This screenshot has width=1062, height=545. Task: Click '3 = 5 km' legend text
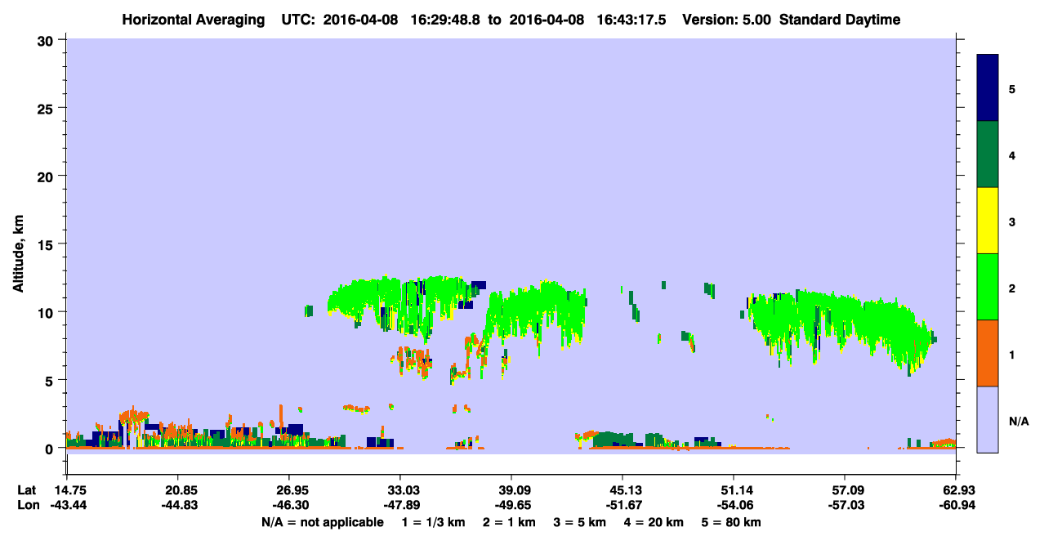tap(581, 522)
